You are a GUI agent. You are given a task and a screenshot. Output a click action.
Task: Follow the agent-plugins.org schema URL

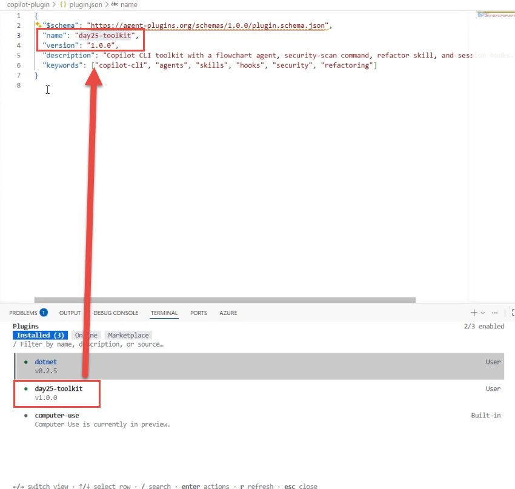(208, 25)
